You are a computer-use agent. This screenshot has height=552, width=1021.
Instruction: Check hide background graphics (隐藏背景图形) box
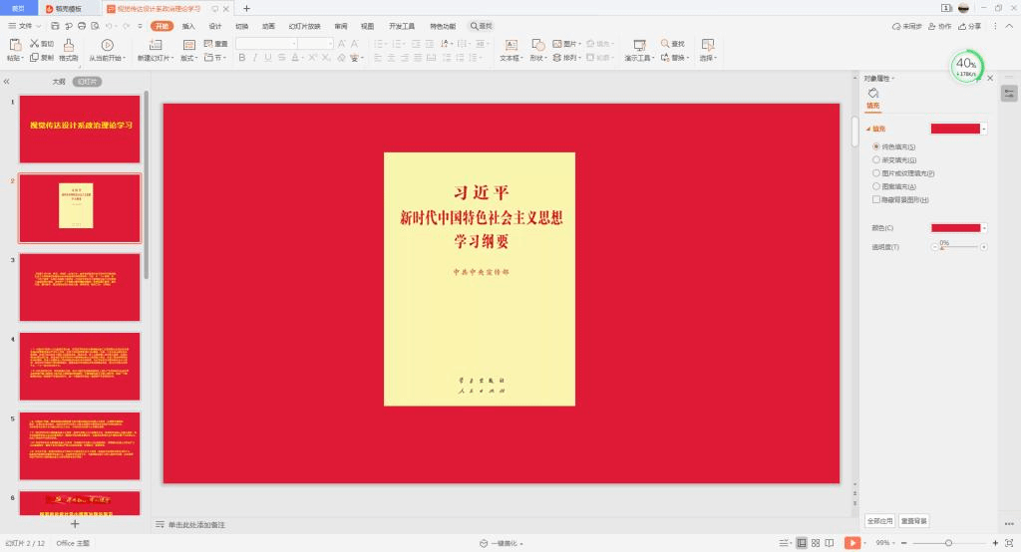coord(876,198)
